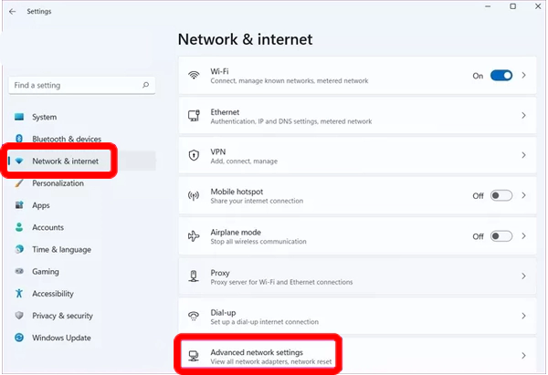Click the VPN shield icon
The width and height of the screenshot is (548, 375).
coord(194,155)
